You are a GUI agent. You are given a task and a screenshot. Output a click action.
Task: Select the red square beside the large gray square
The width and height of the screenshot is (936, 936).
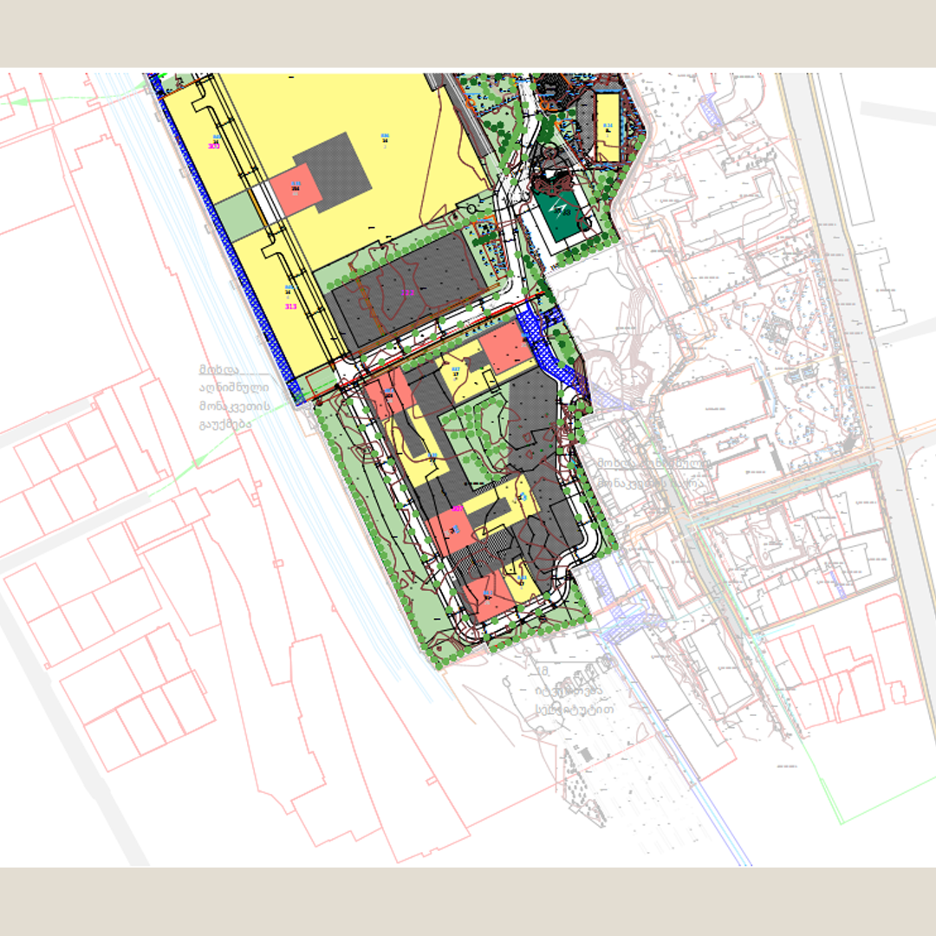(296, 189)
